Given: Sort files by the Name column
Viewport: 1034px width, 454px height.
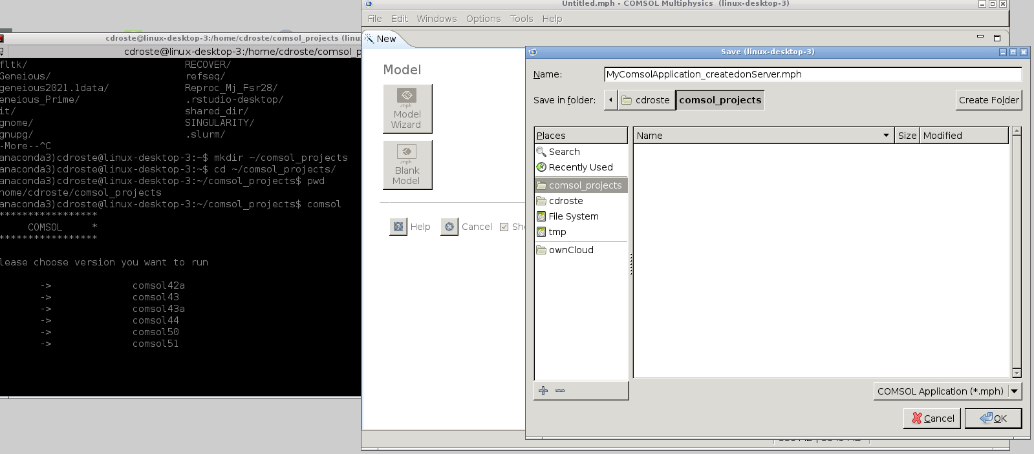Looking at the screenshot, I should coord(764,136).
